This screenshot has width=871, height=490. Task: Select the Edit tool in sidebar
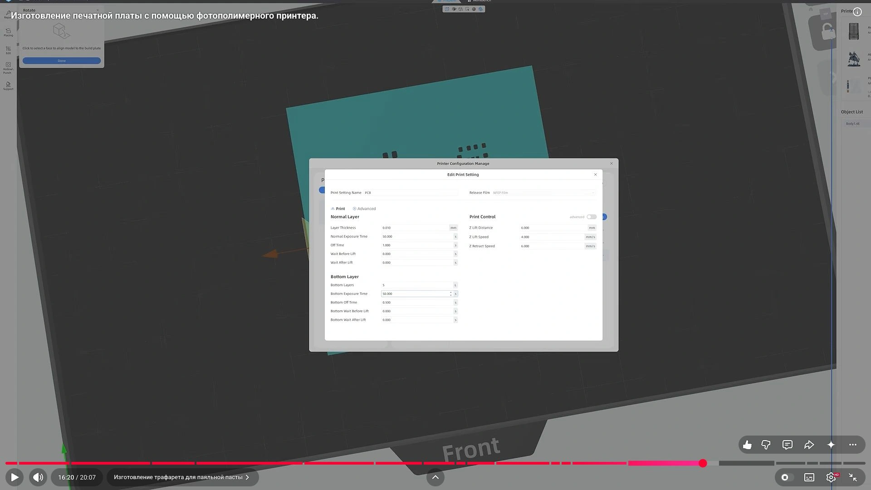(8, 50)
